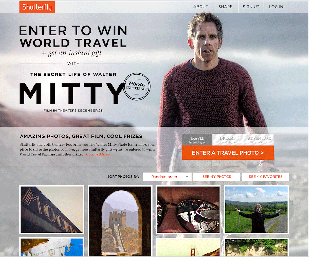Select LOG IN in the top navigation
This screenshot has height=257, width=309.
coord(276,7)
